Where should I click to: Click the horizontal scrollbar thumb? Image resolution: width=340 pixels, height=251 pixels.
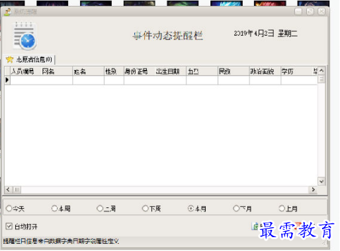[17, 190]
